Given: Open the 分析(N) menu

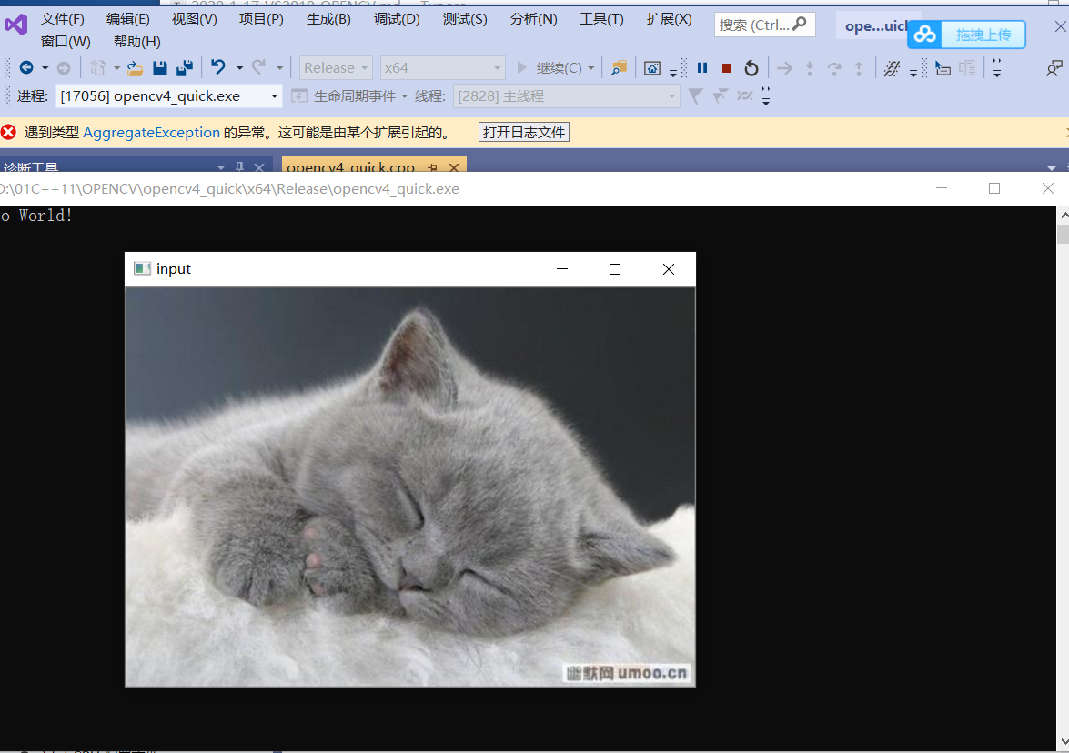Looking at the screenshot, I should click(533, 18).
